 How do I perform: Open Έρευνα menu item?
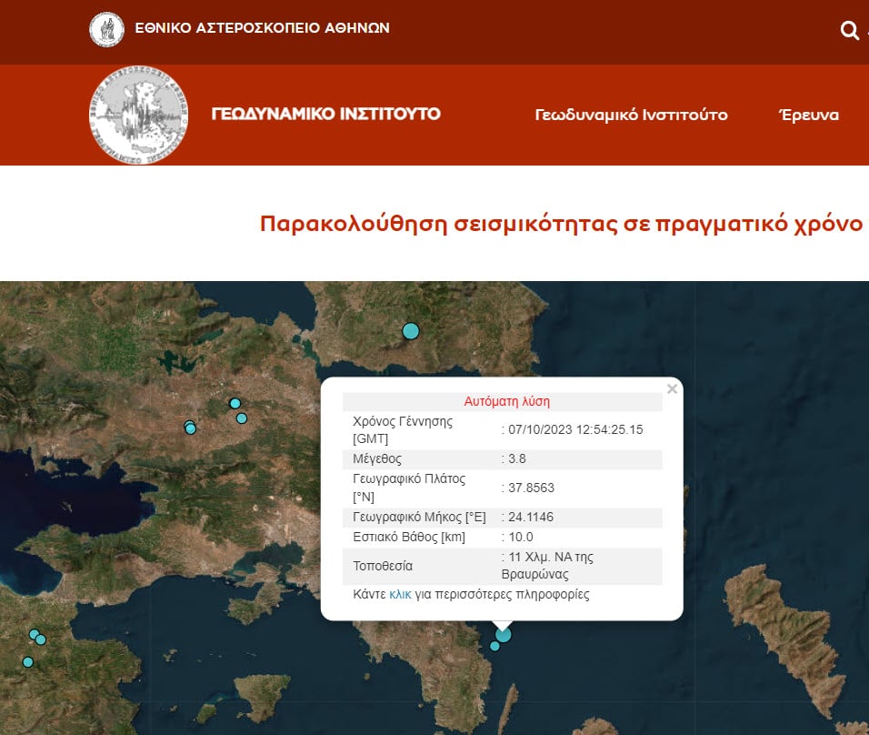coord(809,115)
